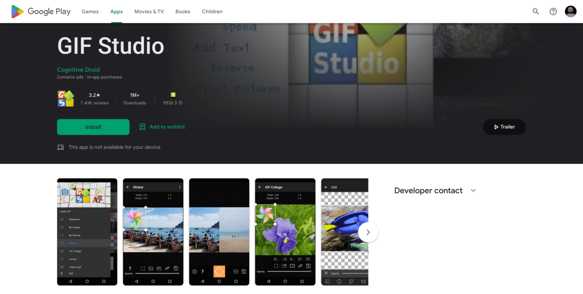The image size is (583, 294).
Task: Switch to the Books tab
Action: pos(183,11)
